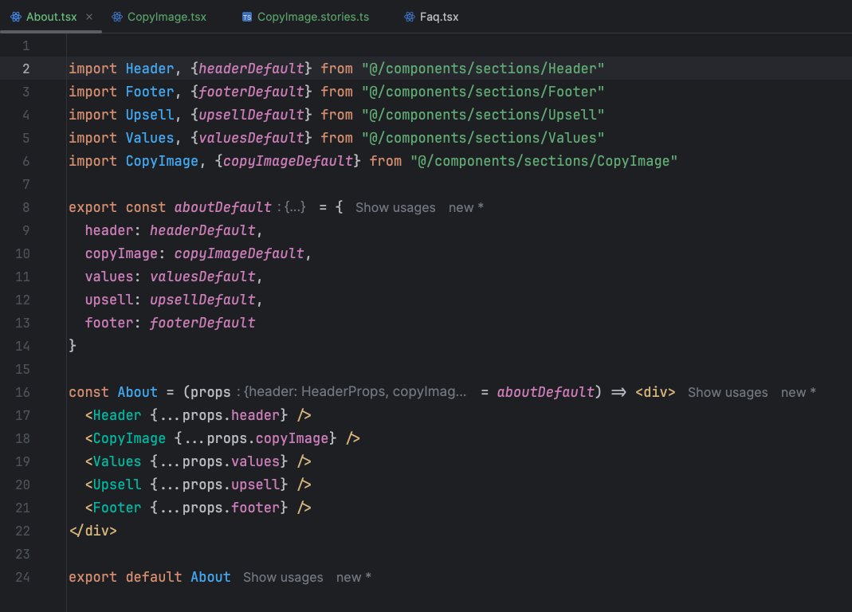Viewport: 852px width, 612px height.
Task: Expand the {...} type hint on aboutDefault
Action: pyautogui.click(x=295, y=207)
